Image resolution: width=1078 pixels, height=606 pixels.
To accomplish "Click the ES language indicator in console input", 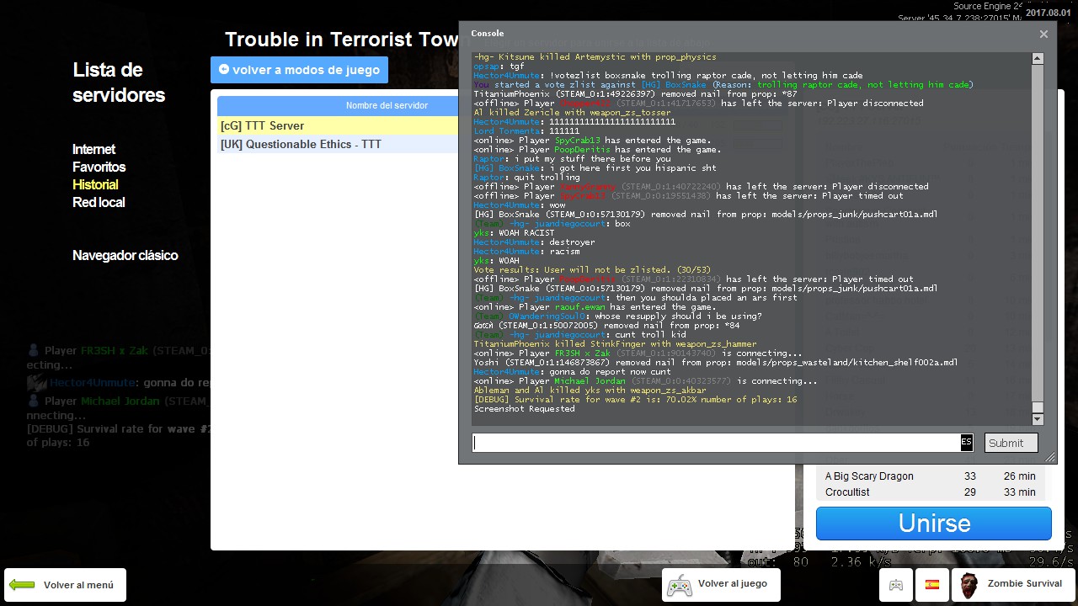I will pos(966,443).
